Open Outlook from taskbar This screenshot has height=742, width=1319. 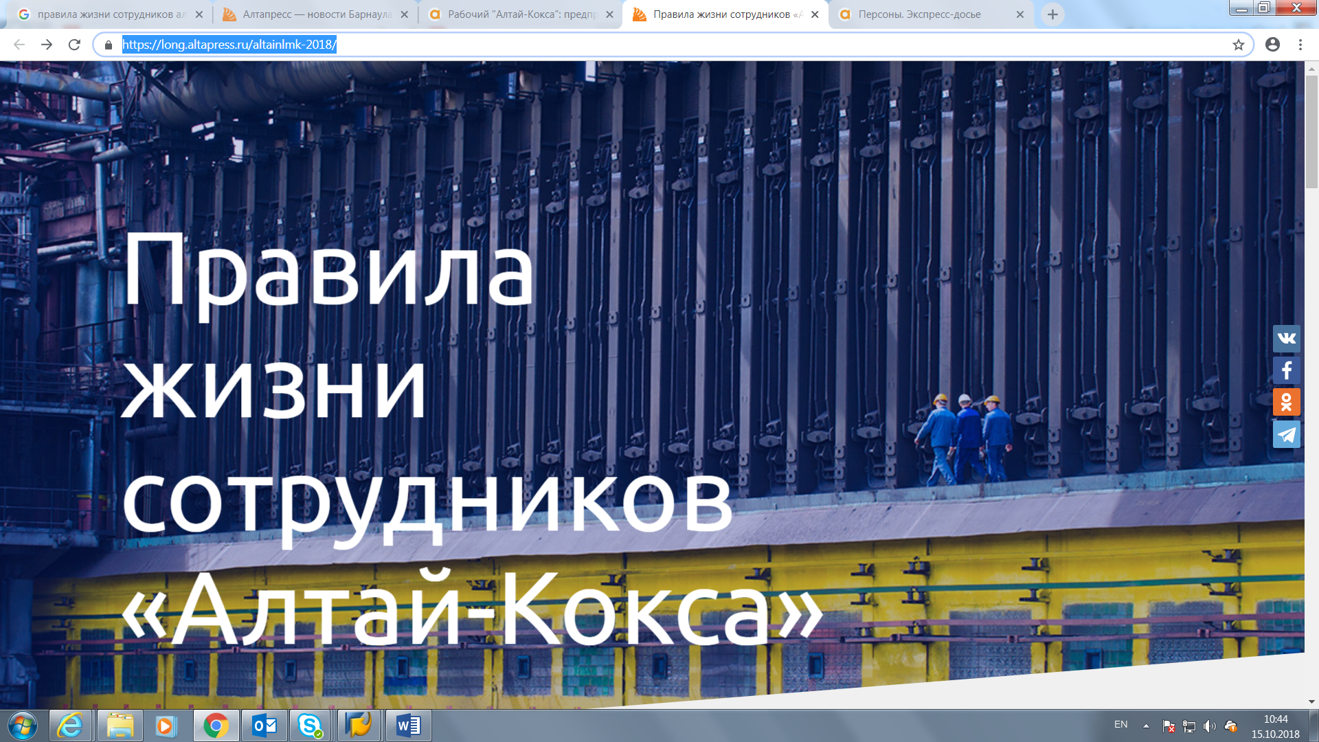click(264, 726)
